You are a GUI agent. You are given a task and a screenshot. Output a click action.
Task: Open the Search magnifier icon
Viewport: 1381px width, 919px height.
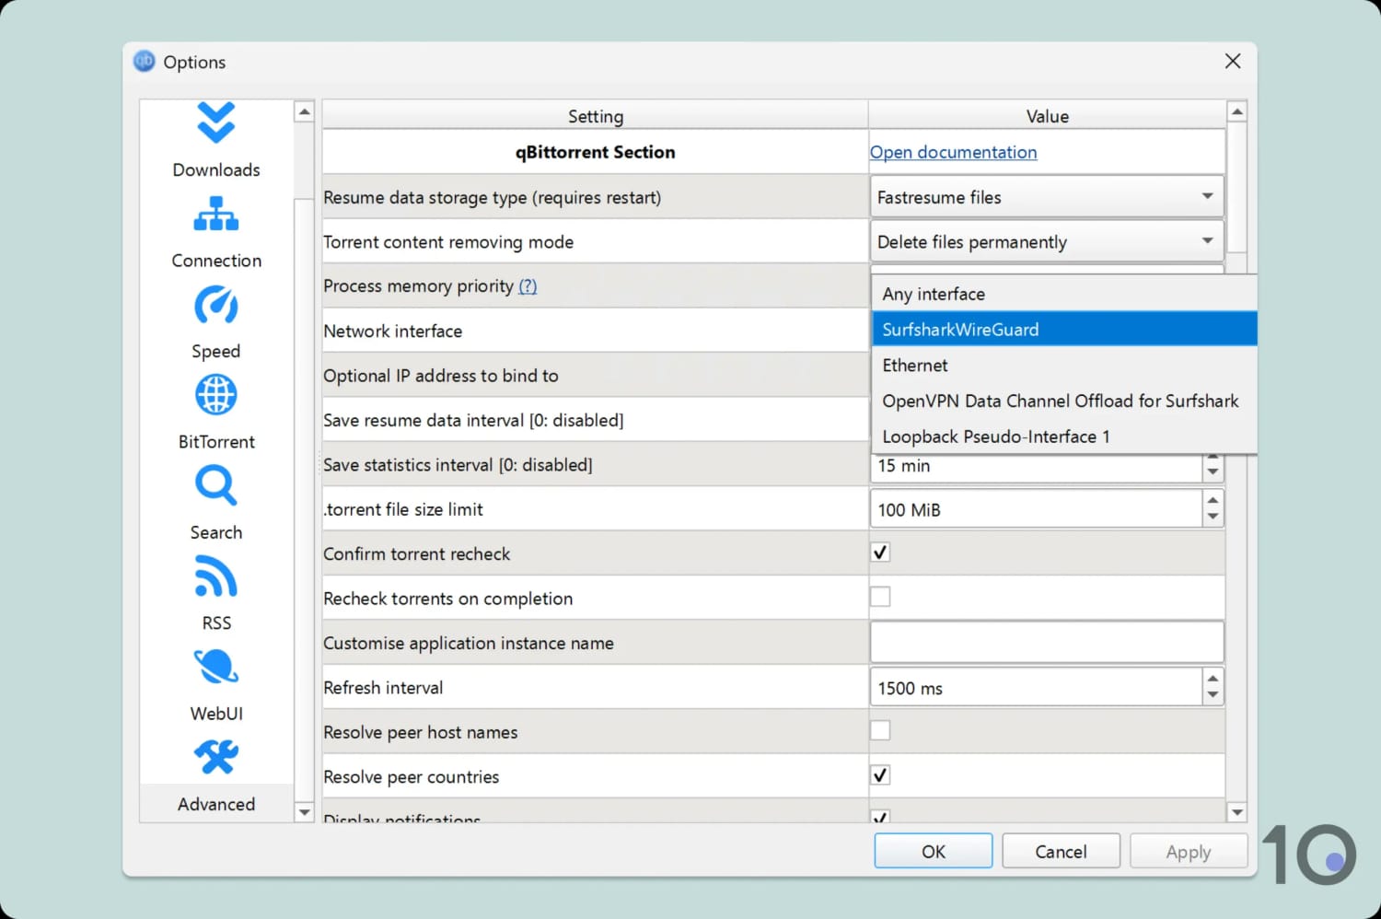coord(215,485)
